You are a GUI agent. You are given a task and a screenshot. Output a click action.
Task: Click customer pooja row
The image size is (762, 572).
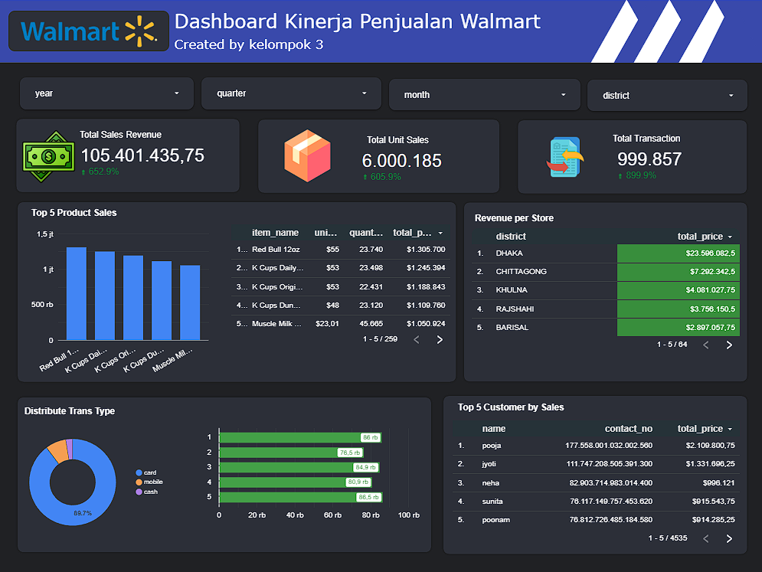pyautogui.click(x=597, y=446)
